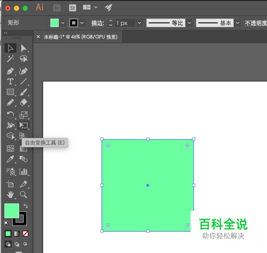Image resolution: width=267 pixels, height=253 pixels.
Task: Open the fill color dropdown arrow
Action: 63,23
